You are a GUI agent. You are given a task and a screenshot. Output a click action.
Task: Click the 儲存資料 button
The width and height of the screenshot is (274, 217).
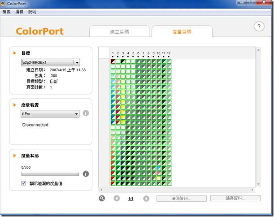pyautogui.click(x=235, y=198)
